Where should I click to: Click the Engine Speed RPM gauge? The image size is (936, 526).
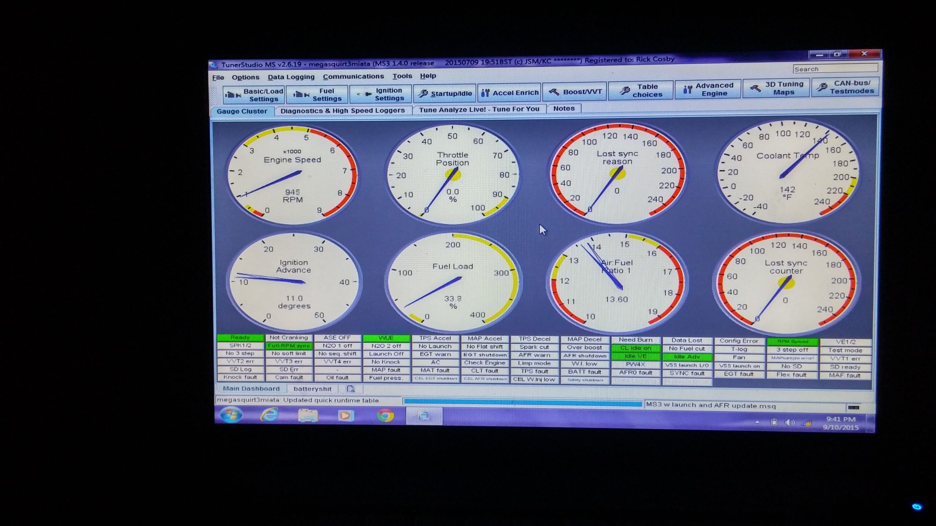tap(292, 174)
